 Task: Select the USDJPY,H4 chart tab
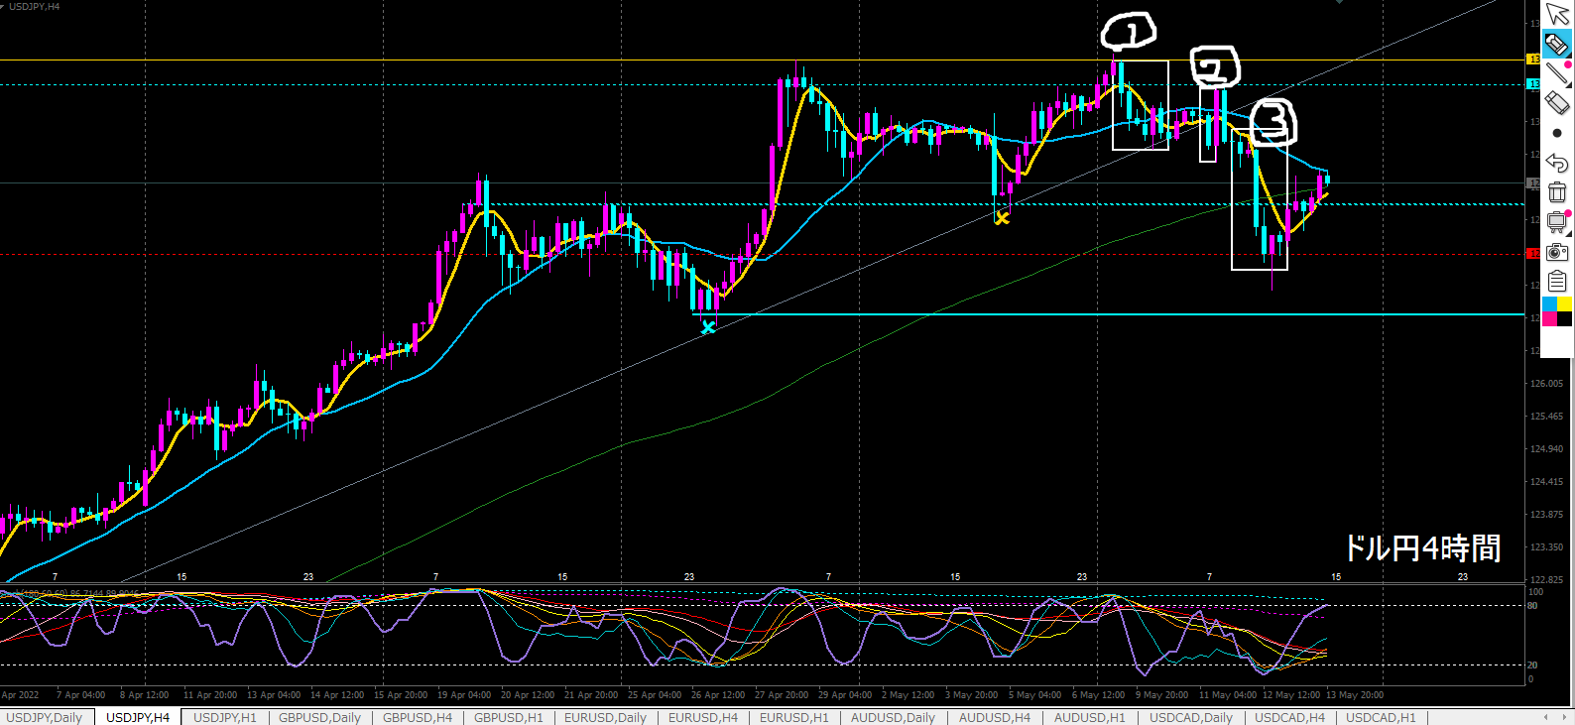point(138,717)
